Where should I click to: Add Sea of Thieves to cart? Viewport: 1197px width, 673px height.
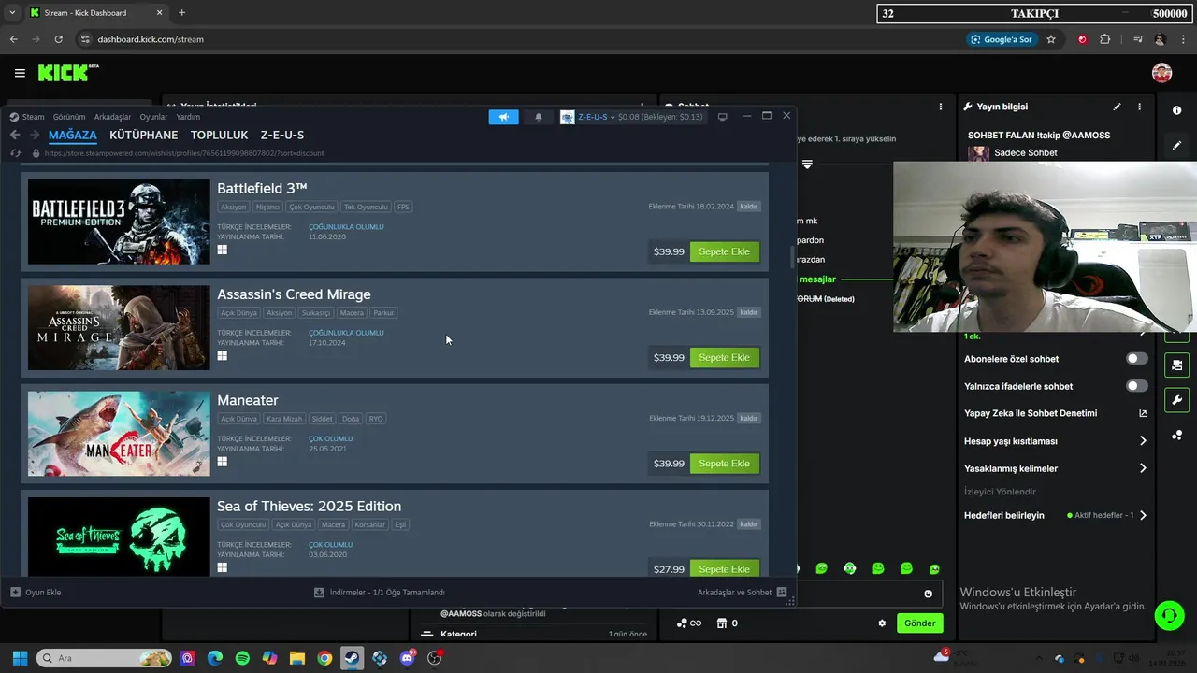click(725, 568)
